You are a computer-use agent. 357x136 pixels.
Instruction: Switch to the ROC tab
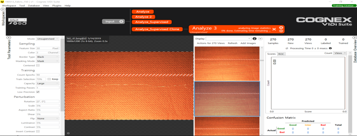[281, 54]
